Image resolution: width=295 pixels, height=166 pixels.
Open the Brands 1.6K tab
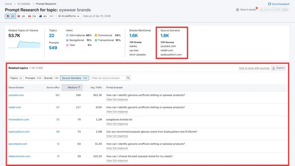pyautogui.click(x=51, y=78)
